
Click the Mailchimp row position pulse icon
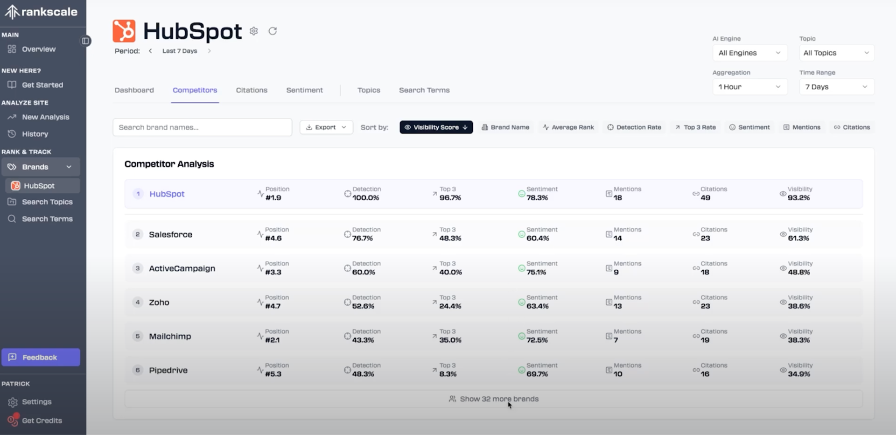[x=260, y=336]
